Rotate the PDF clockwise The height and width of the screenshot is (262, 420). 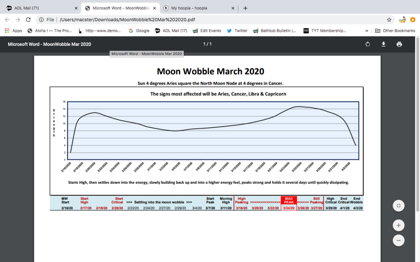pyautogui.click(x=368, y=44)
